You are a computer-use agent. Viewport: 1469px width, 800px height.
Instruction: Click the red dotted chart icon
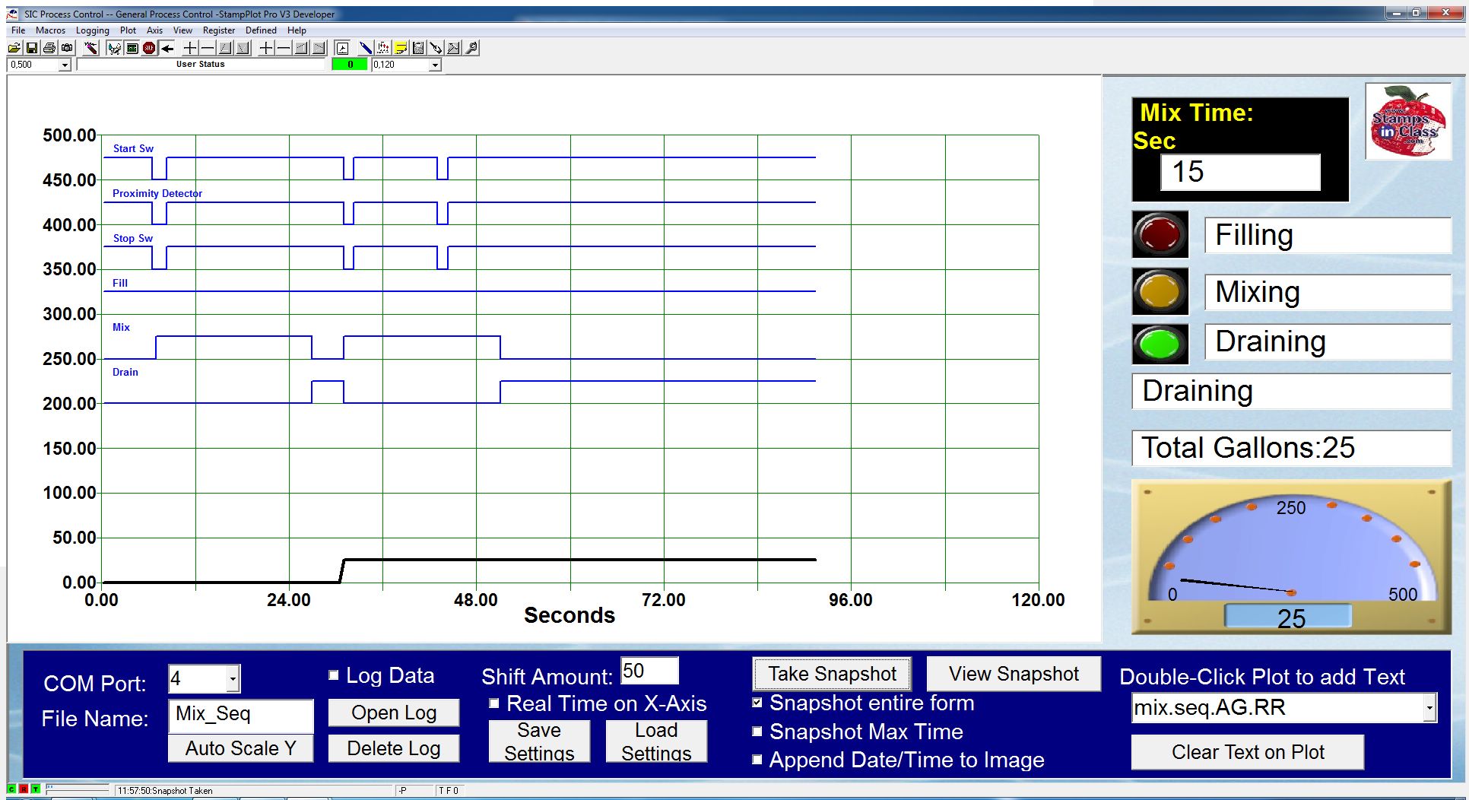click(383, 48)
